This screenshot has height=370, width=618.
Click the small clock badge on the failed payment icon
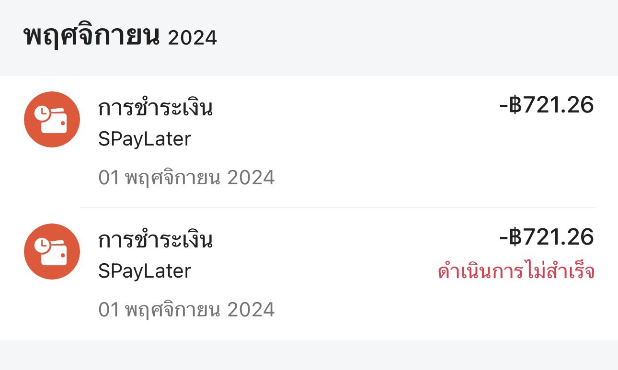click(43, 246)
